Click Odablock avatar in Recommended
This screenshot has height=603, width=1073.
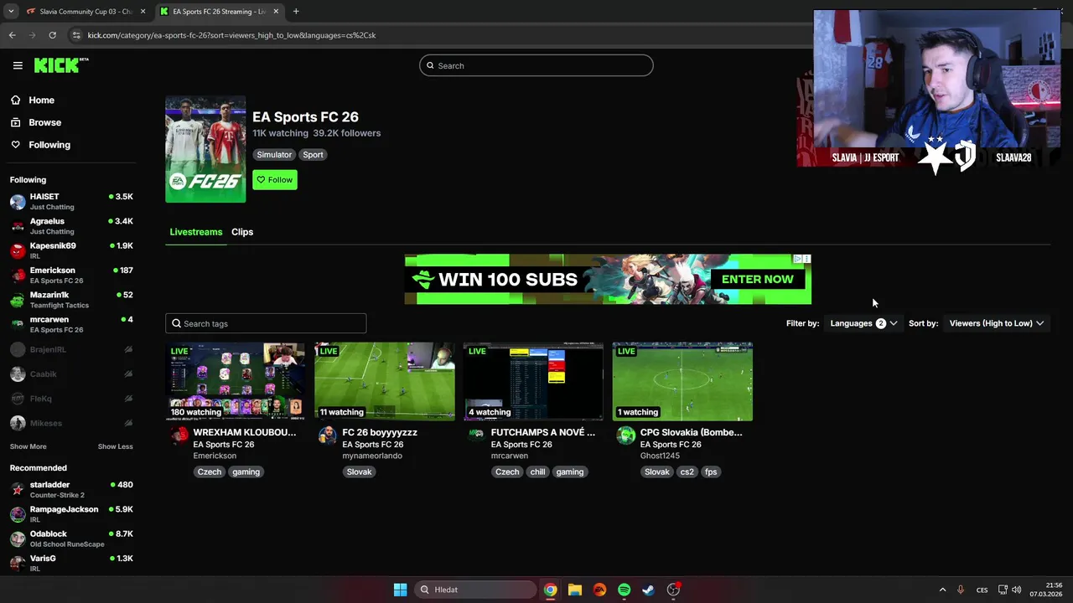(x=18, y=539)
